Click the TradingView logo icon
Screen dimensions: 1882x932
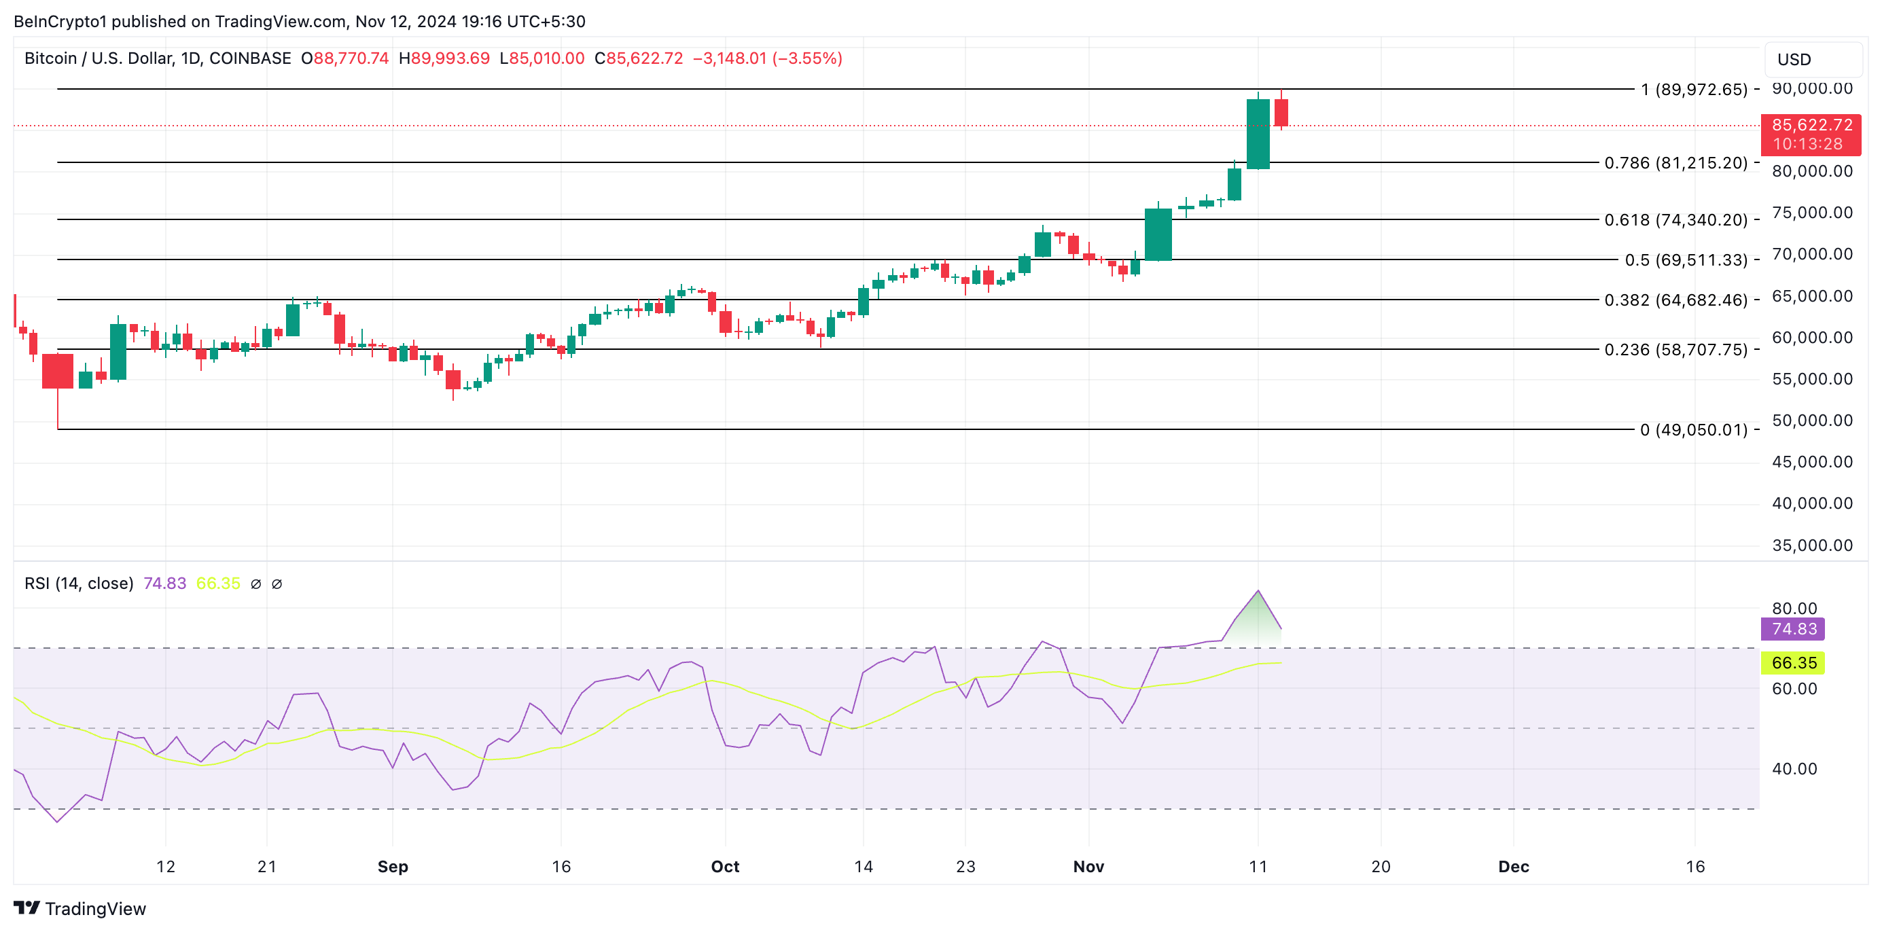(x=26, y=908)
